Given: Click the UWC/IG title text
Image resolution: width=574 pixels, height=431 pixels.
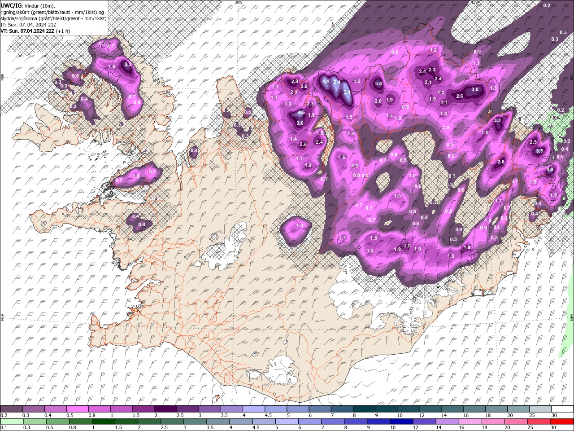Looking at the screenshot, I should tap(10, 5).
